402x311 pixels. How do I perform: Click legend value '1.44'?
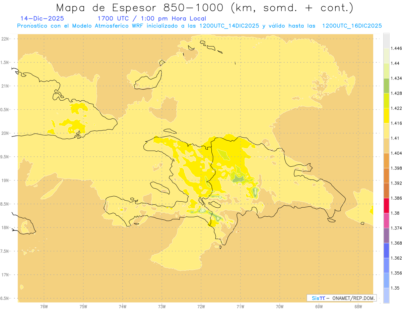395,63
